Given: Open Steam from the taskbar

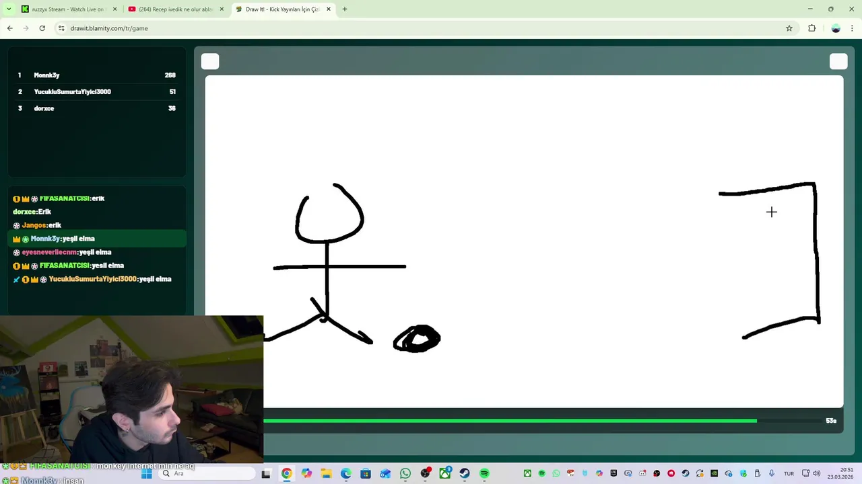Looking at the screenshot, I should (x=465, y=474).
